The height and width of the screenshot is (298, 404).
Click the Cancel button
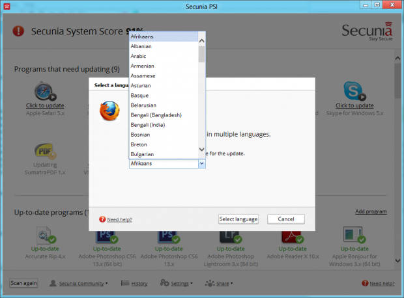285,219
